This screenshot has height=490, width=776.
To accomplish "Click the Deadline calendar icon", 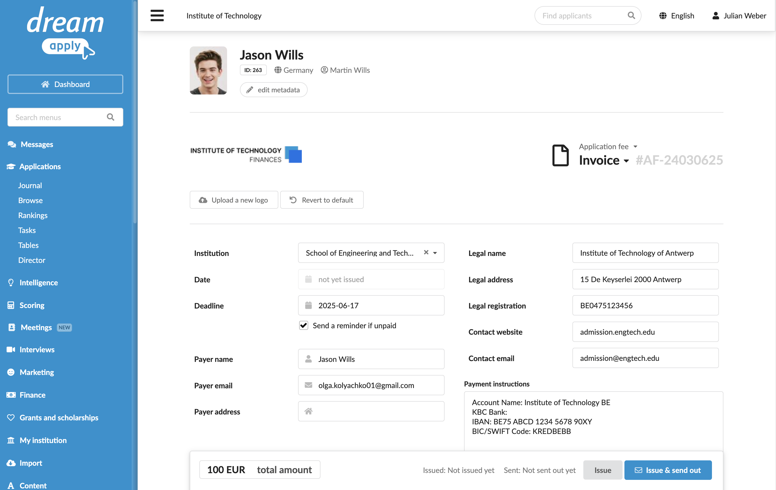I will coord(308,305).
